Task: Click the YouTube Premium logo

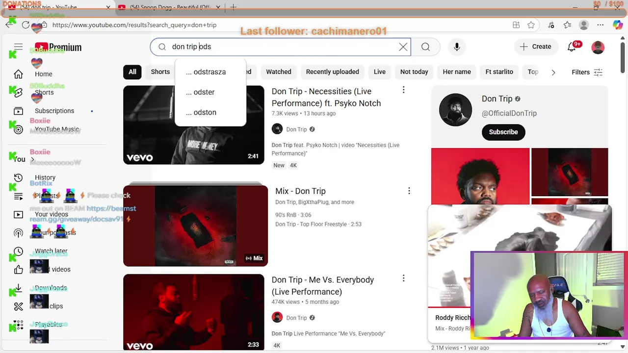Action: pos(58,47)
